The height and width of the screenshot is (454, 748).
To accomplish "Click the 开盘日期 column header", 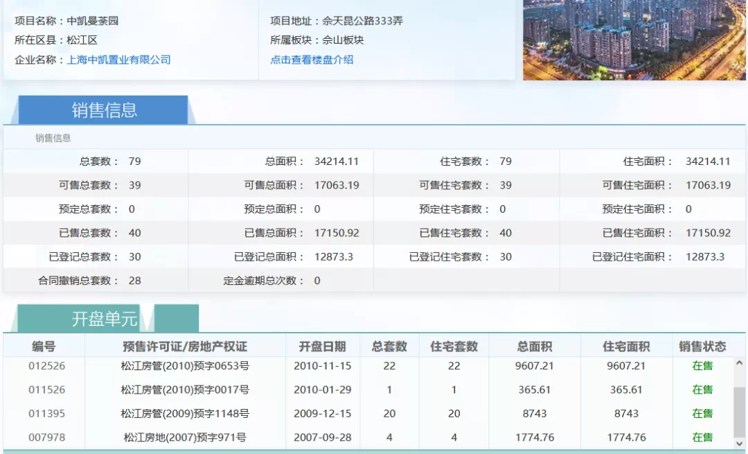I will 322,346.
